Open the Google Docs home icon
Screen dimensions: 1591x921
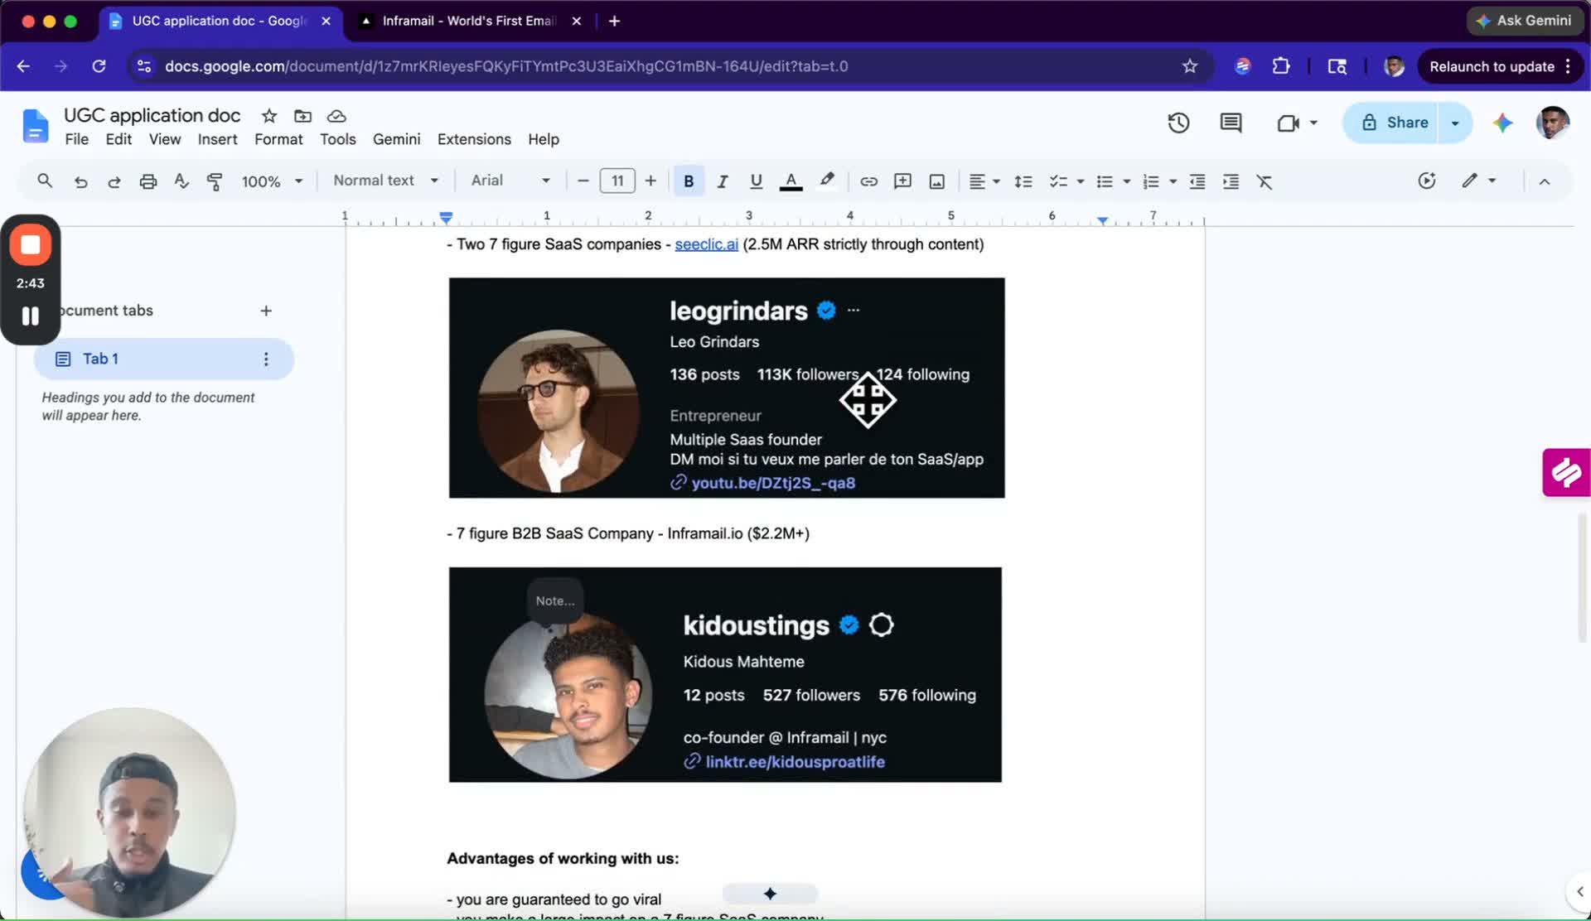point(35,125)
